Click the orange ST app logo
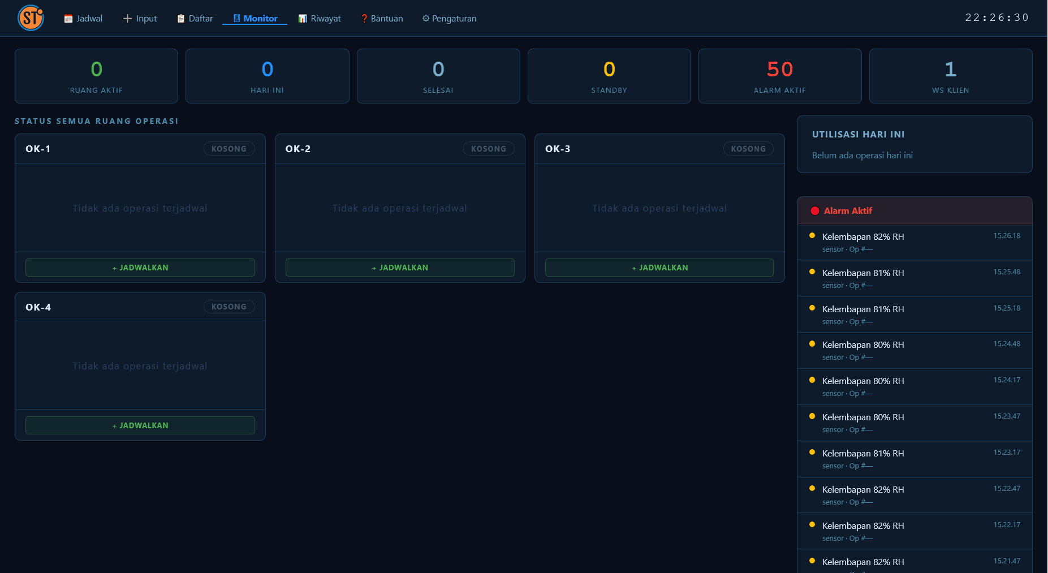The width and height of the screenshot is (1048, 573). coord(31,18)
